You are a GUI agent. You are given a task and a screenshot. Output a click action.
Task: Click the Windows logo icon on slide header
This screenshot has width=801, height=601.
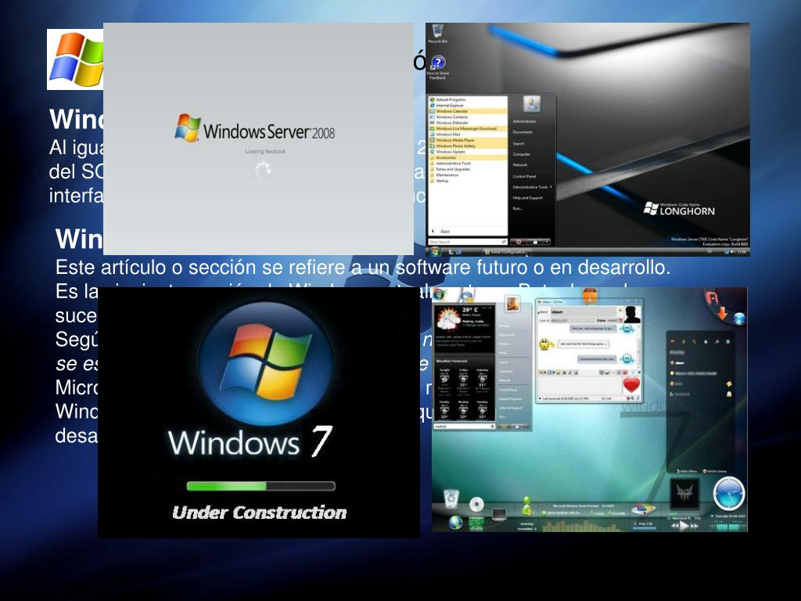(x=76, y=59)
